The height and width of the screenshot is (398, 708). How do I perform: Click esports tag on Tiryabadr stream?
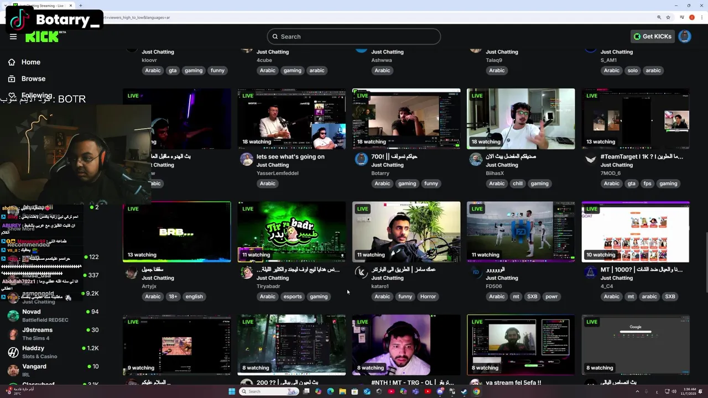(293, 296)
